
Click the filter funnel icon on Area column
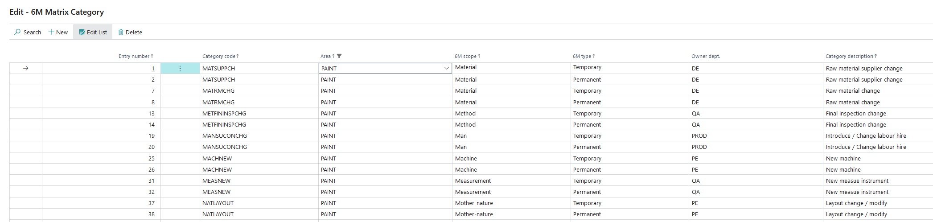339,56
